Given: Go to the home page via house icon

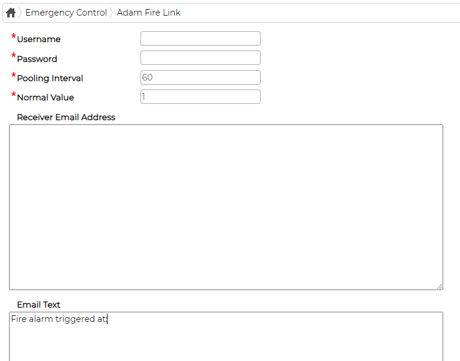Looking at the screenshot, I should 11,13.
